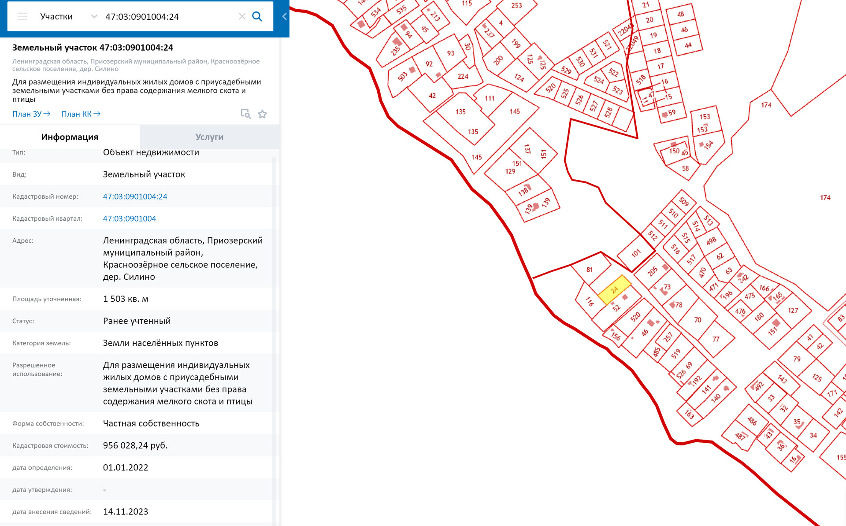The image size is (846, 526).
Task: Collapse the side panel with arrow icon
Action: [x=284, y=17]
